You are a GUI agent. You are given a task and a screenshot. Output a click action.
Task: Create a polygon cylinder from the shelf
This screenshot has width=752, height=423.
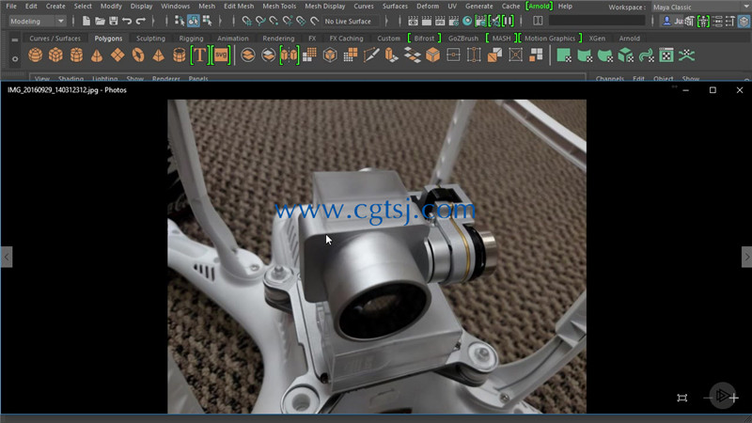tap(76, 55)
